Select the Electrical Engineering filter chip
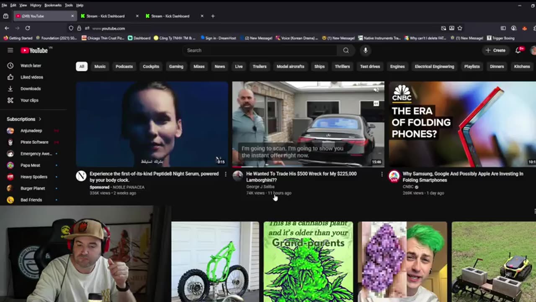 click(434, 66)
